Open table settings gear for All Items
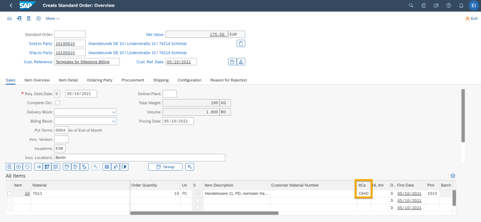This screenshot has width=481, height=222. point(453,176)
